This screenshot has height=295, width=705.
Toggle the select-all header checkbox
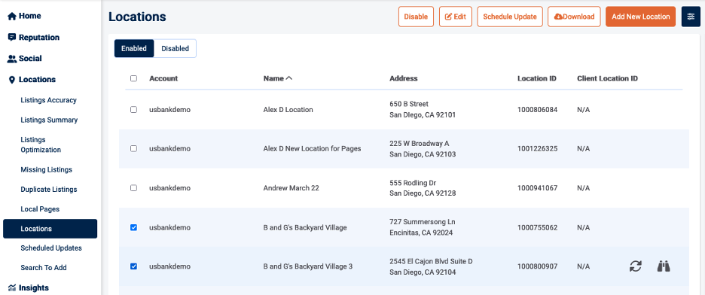(x=133, y=78)
